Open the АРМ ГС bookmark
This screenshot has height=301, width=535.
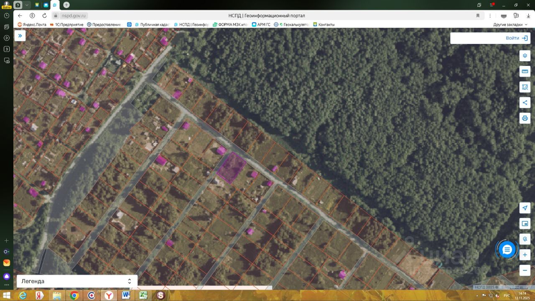point(261,25)
